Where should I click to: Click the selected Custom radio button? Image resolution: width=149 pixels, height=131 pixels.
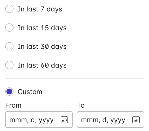[9, 91]
